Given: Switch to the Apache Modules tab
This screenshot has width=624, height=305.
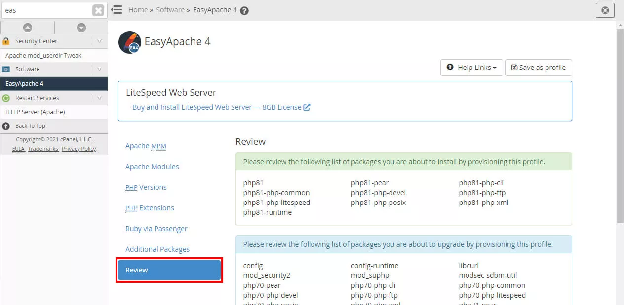Looking at the screenshot, I should pos(152,167).
